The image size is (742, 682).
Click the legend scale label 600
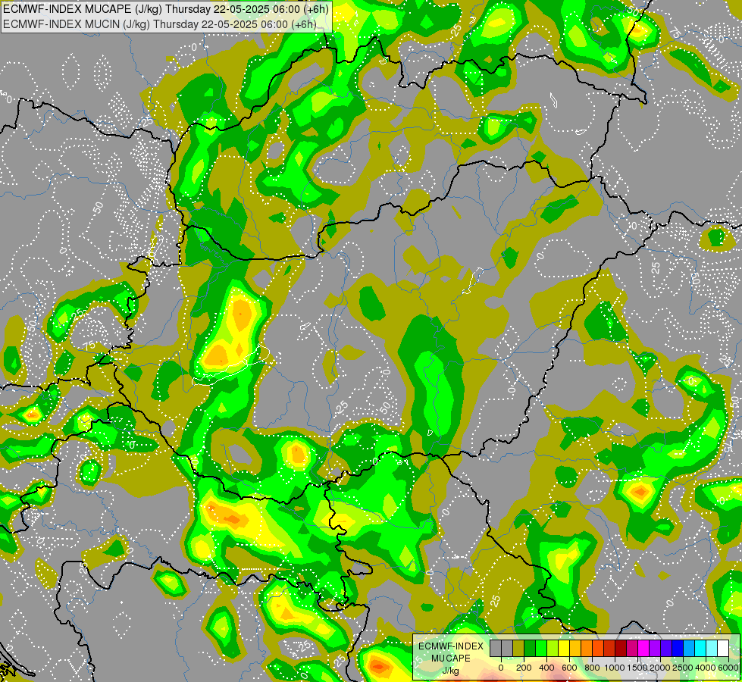[x=569, y=668]
